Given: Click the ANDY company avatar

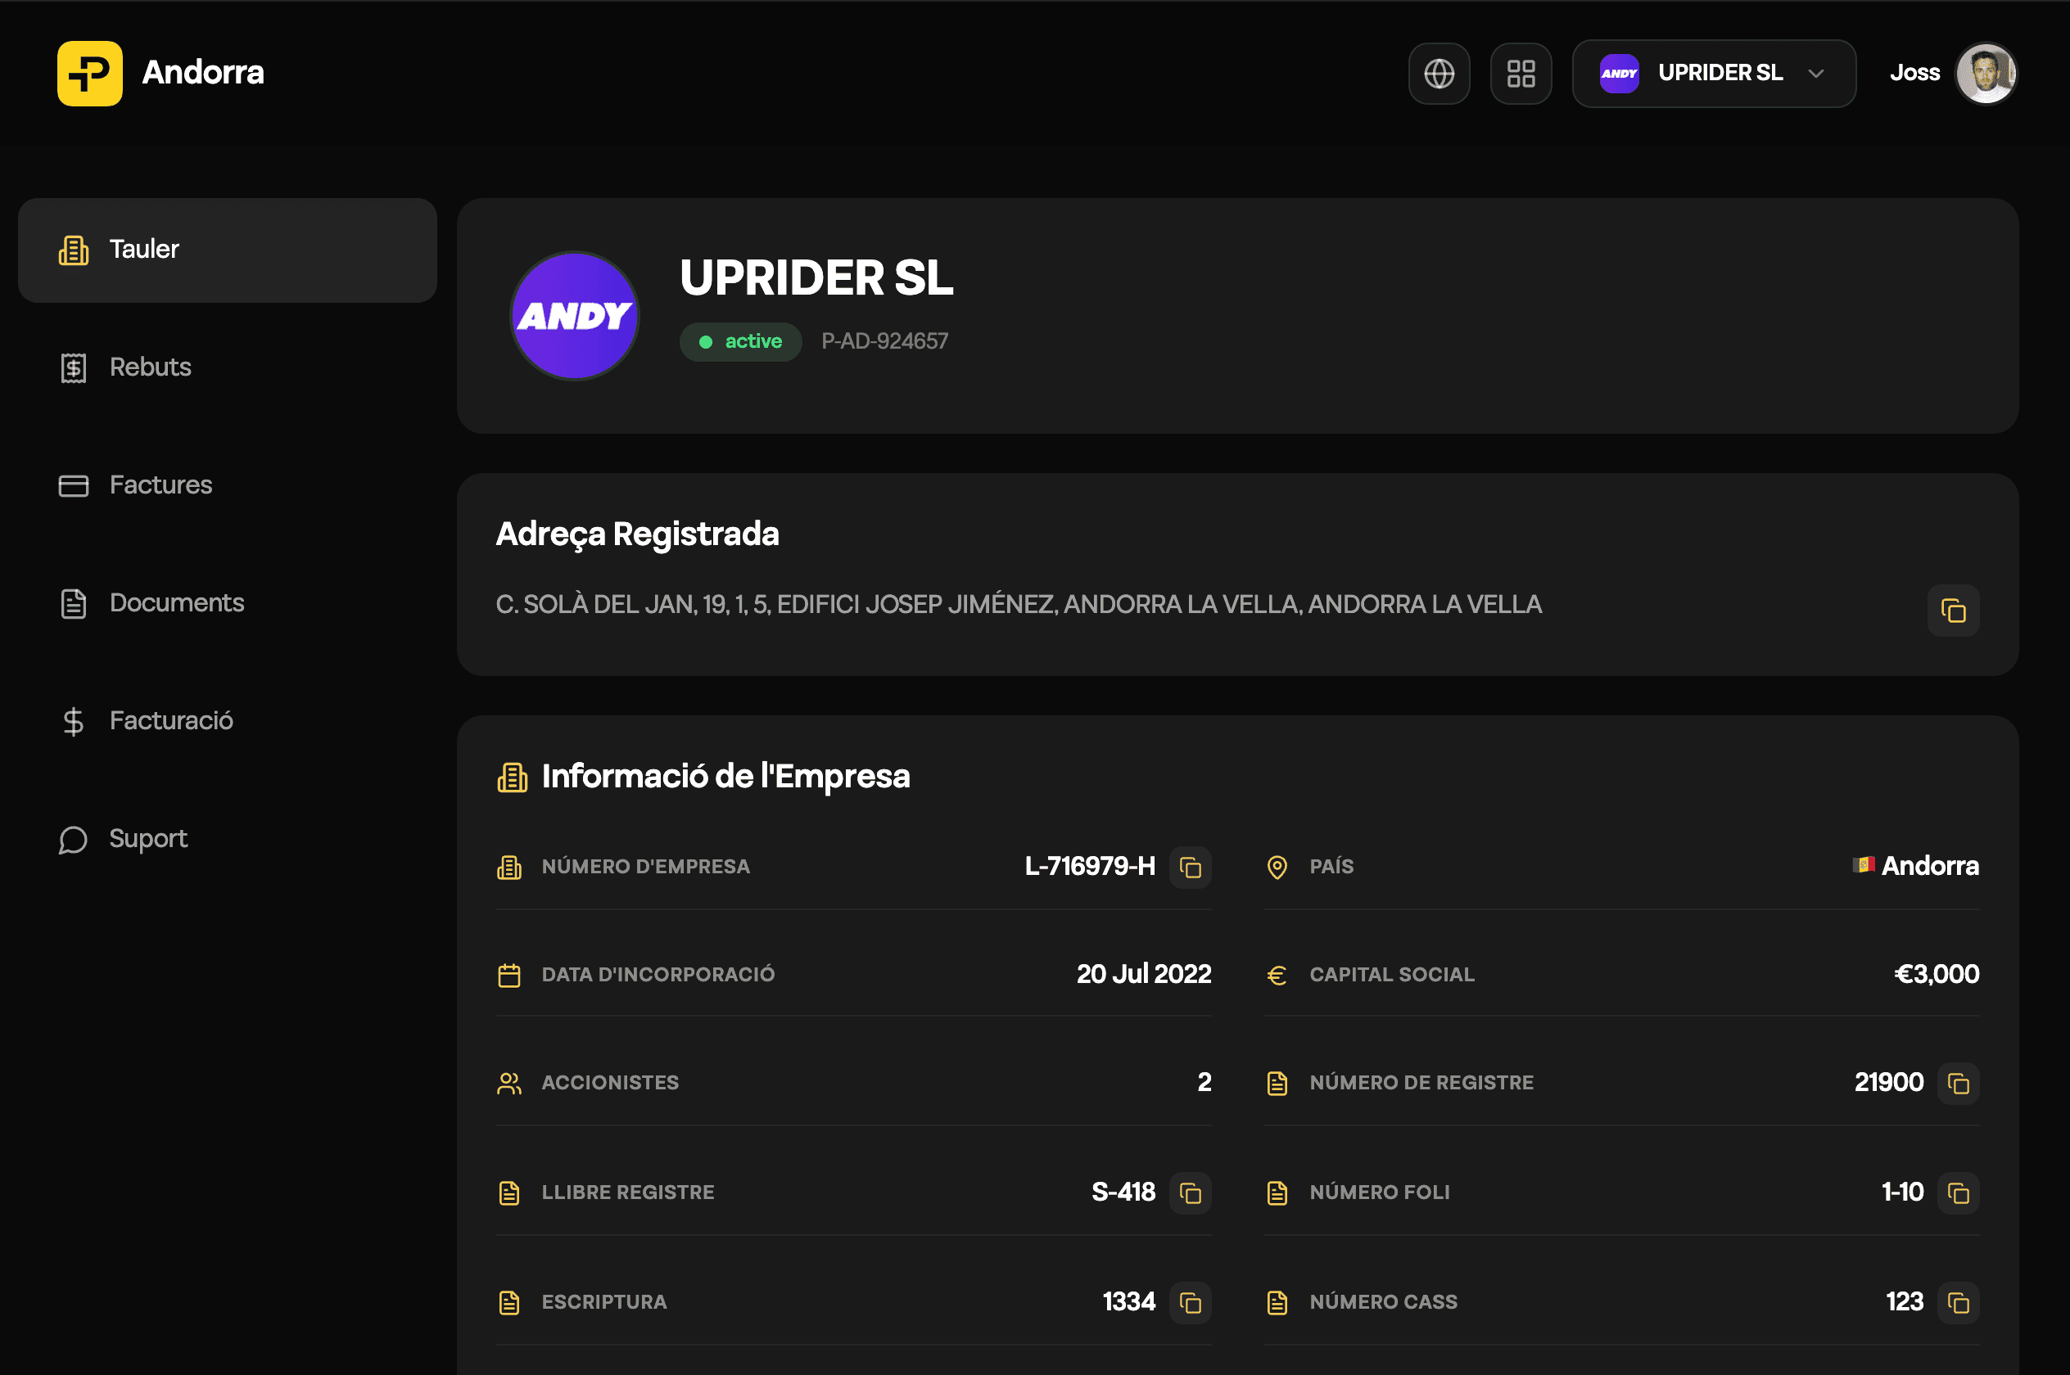Looking at the screenshot, I should click(575, 316).
